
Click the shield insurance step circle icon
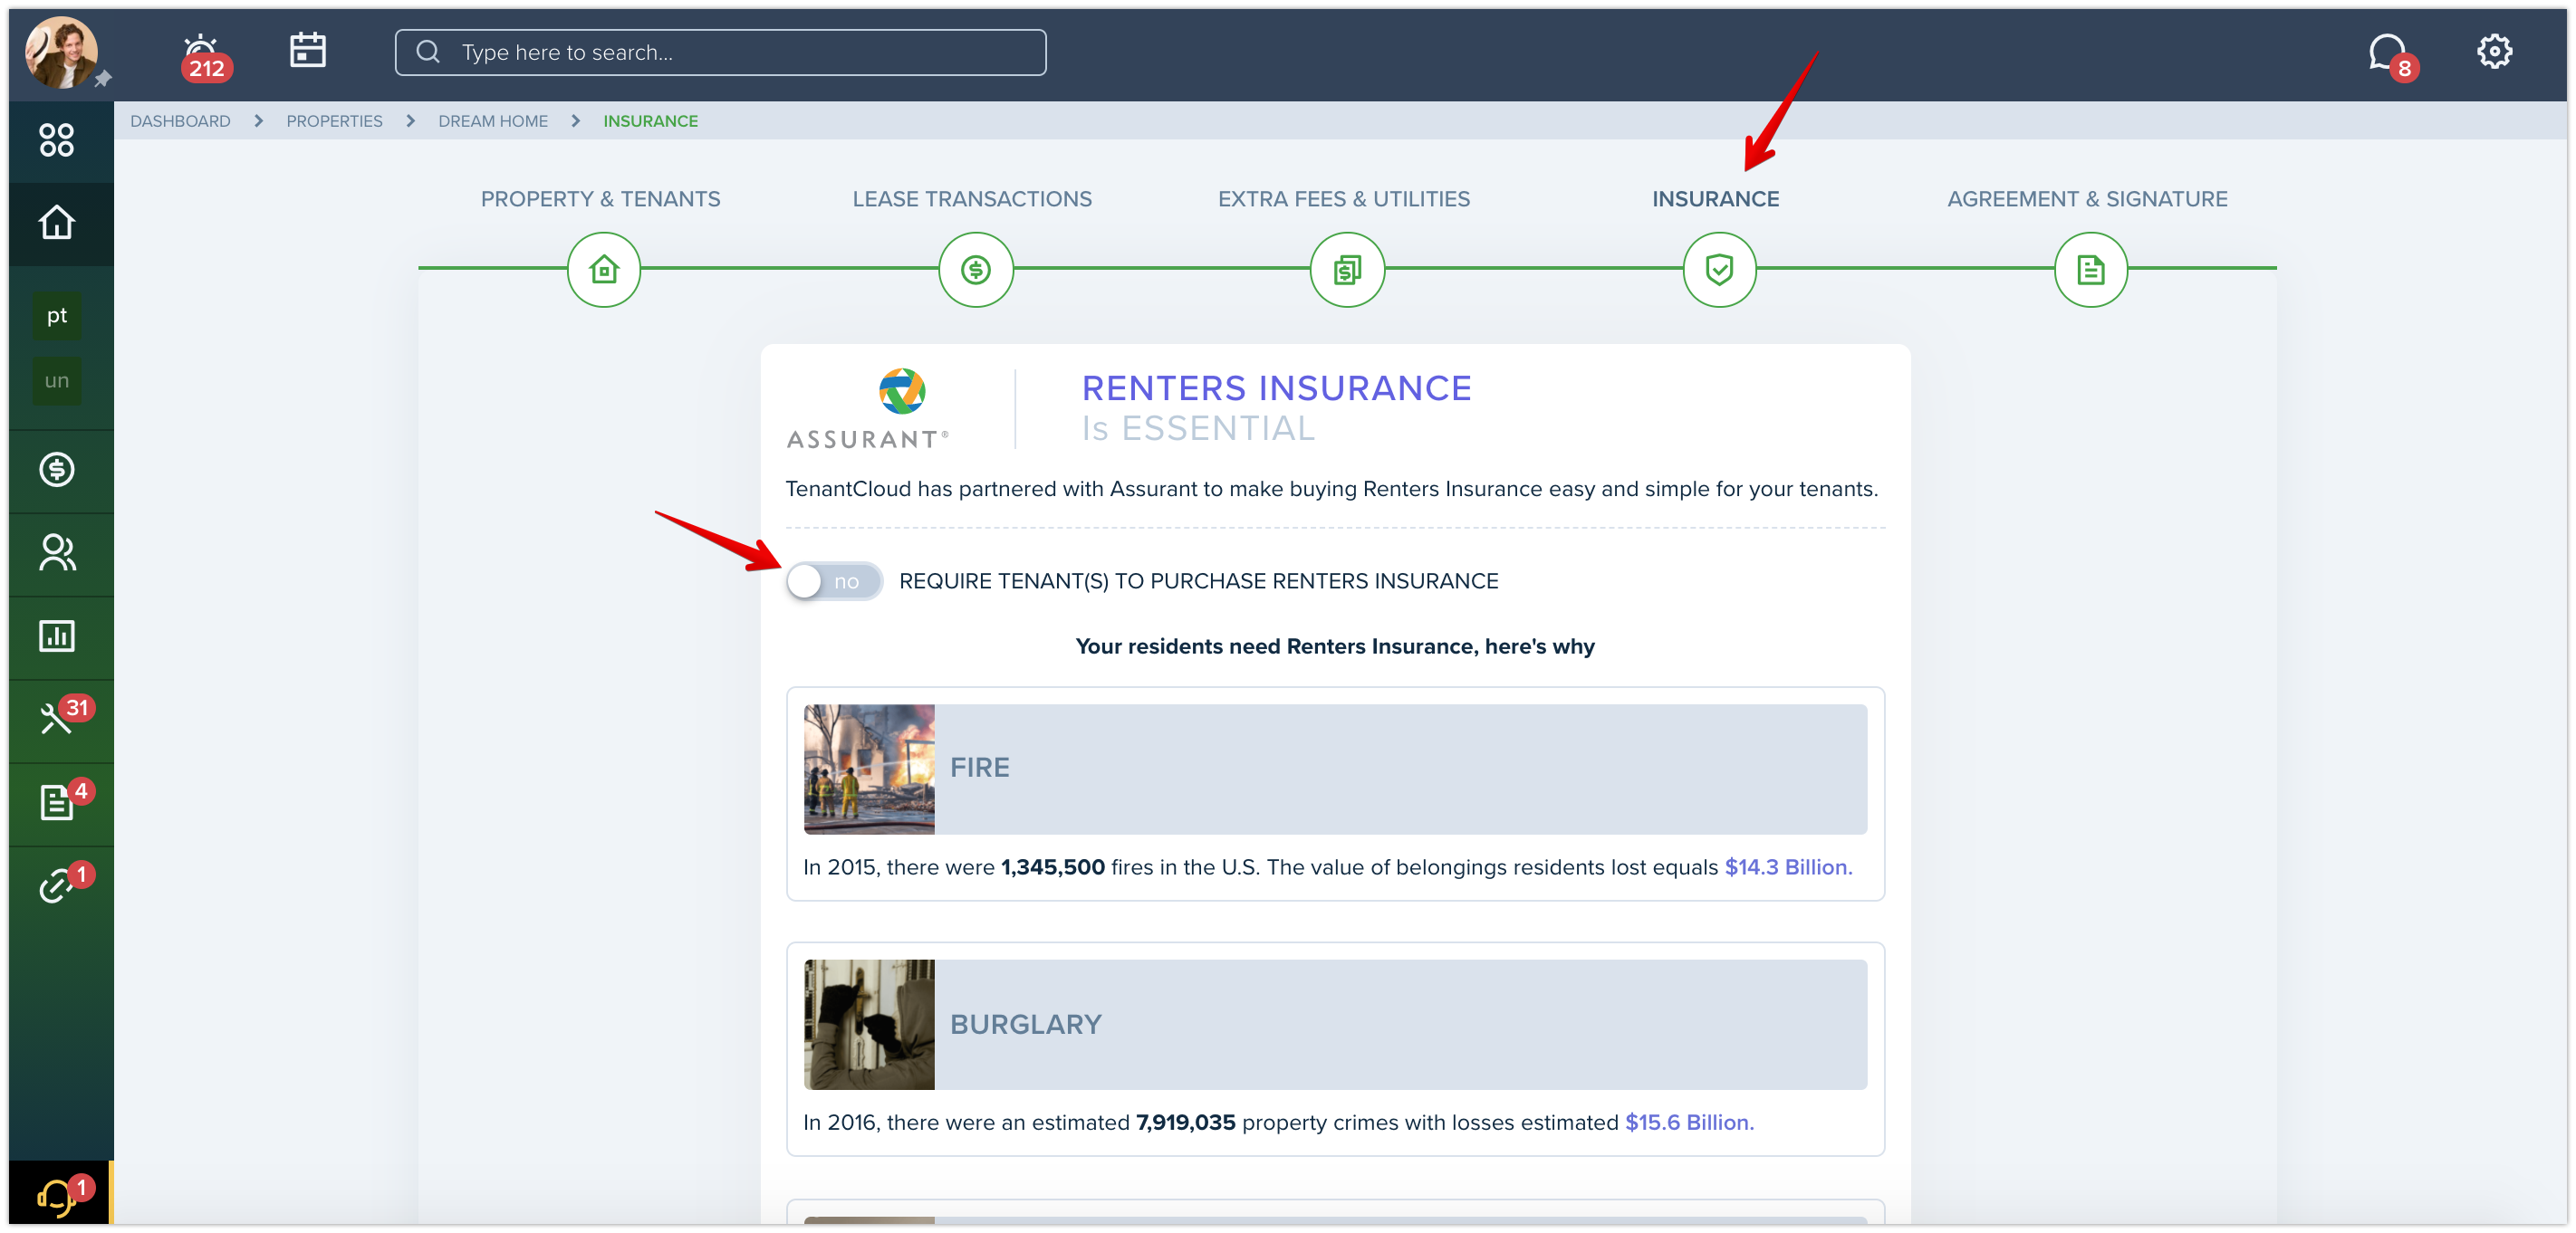(1719, 270)
